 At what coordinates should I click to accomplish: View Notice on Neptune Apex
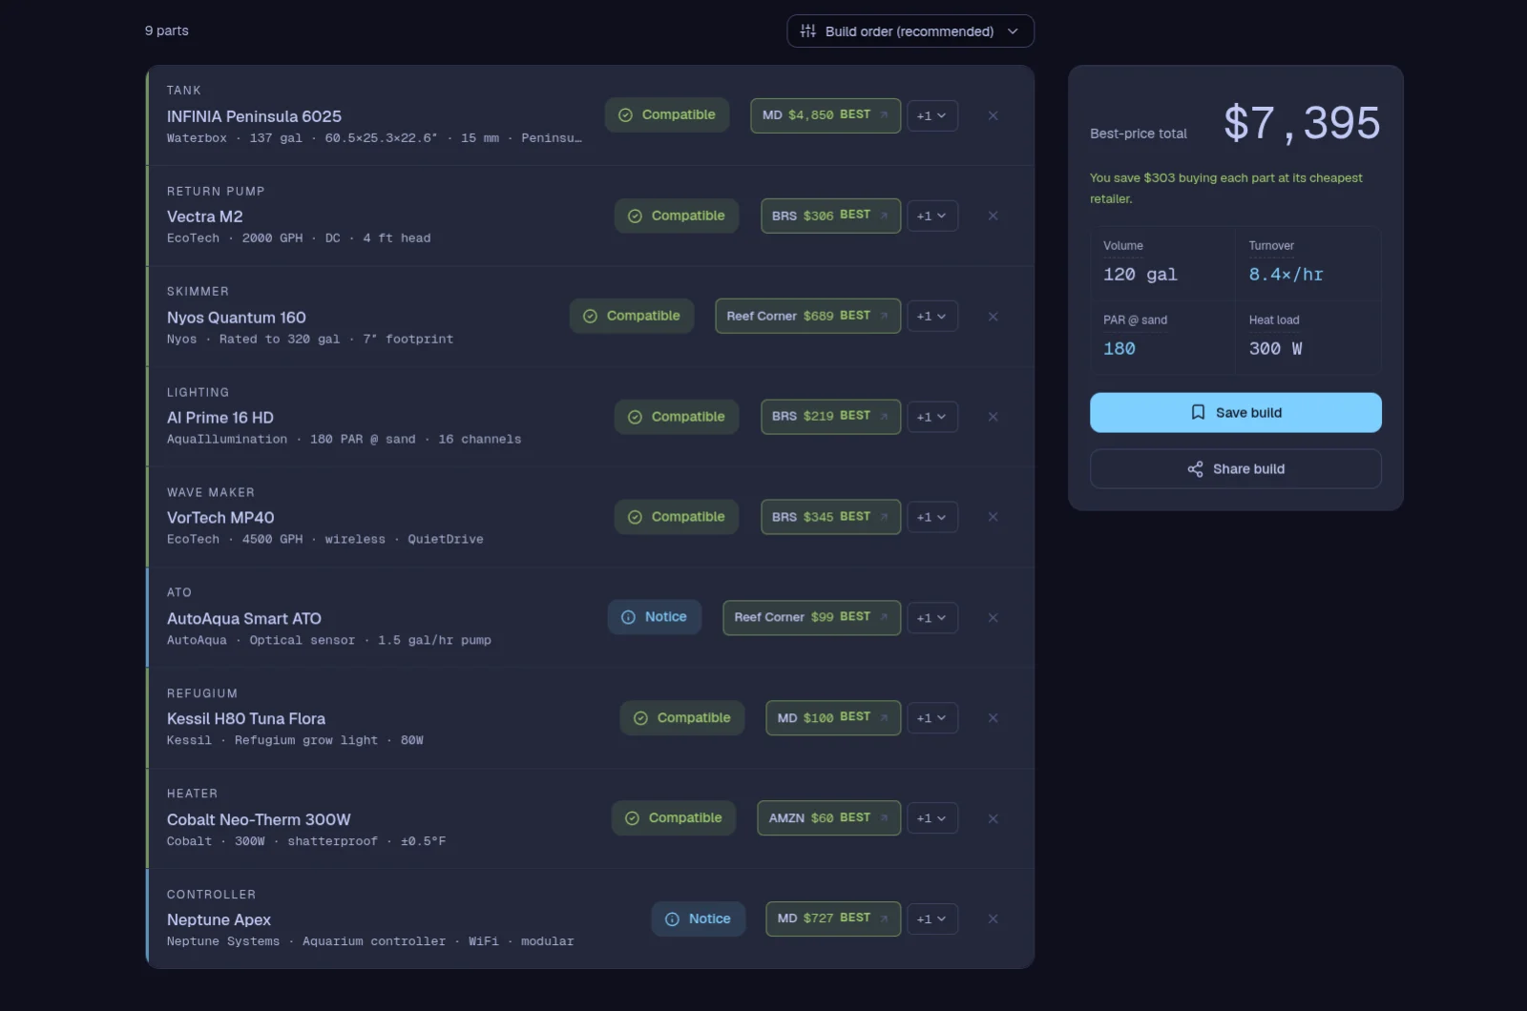[x=699, y=918]
